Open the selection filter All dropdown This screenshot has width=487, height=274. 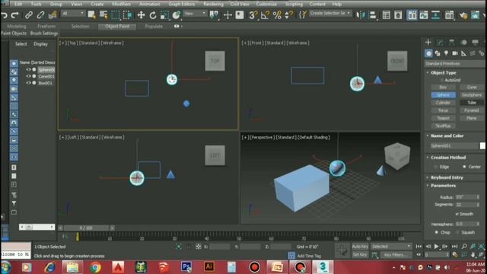[x=73, y=14]
